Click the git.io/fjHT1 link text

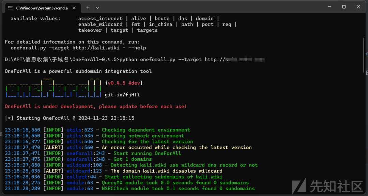click(122, 95)
